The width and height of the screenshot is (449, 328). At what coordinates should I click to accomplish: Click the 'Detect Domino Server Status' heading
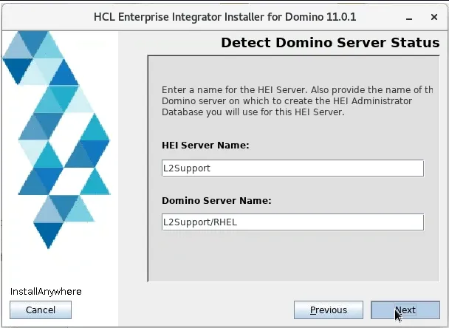(330, 43)
